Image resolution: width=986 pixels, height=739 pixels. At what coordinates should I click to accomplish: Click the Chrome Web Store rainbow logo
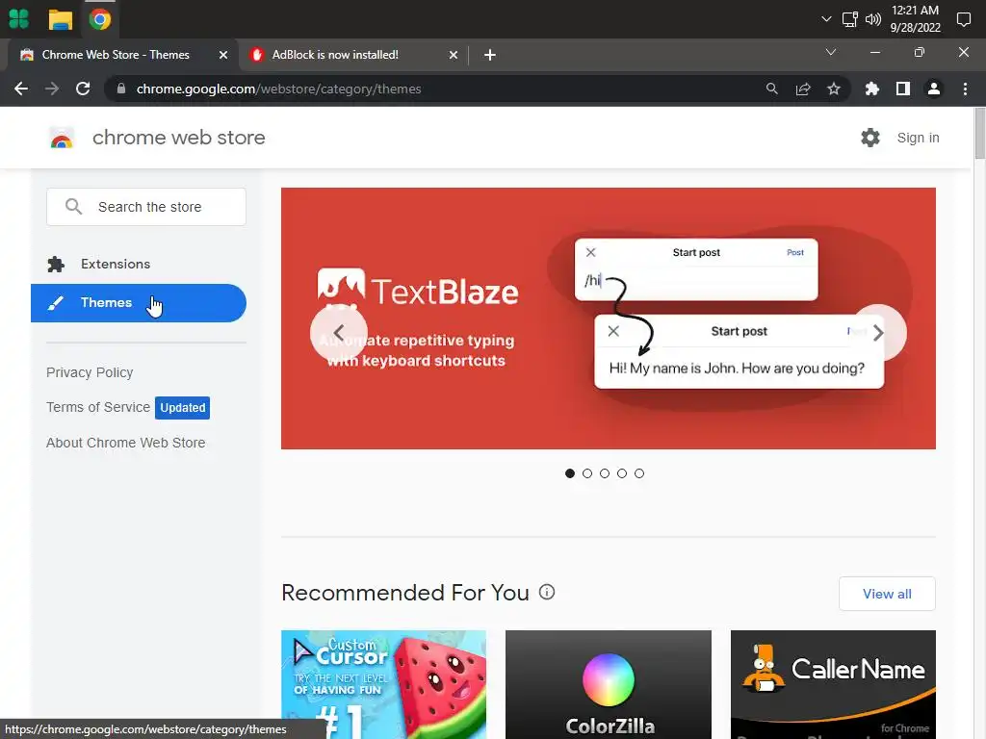(62, 138)
